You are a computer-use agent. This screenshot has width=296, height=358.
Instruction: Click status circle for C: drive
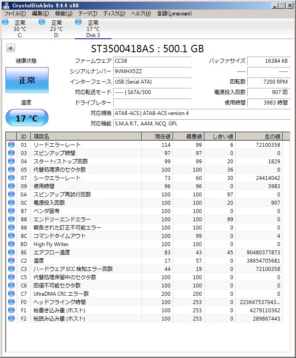click(x=5, y=22)
